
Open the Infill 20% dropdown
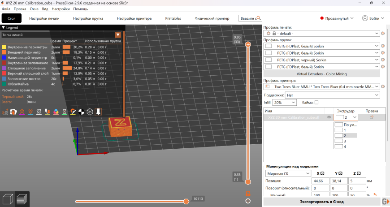pos(284,103)
